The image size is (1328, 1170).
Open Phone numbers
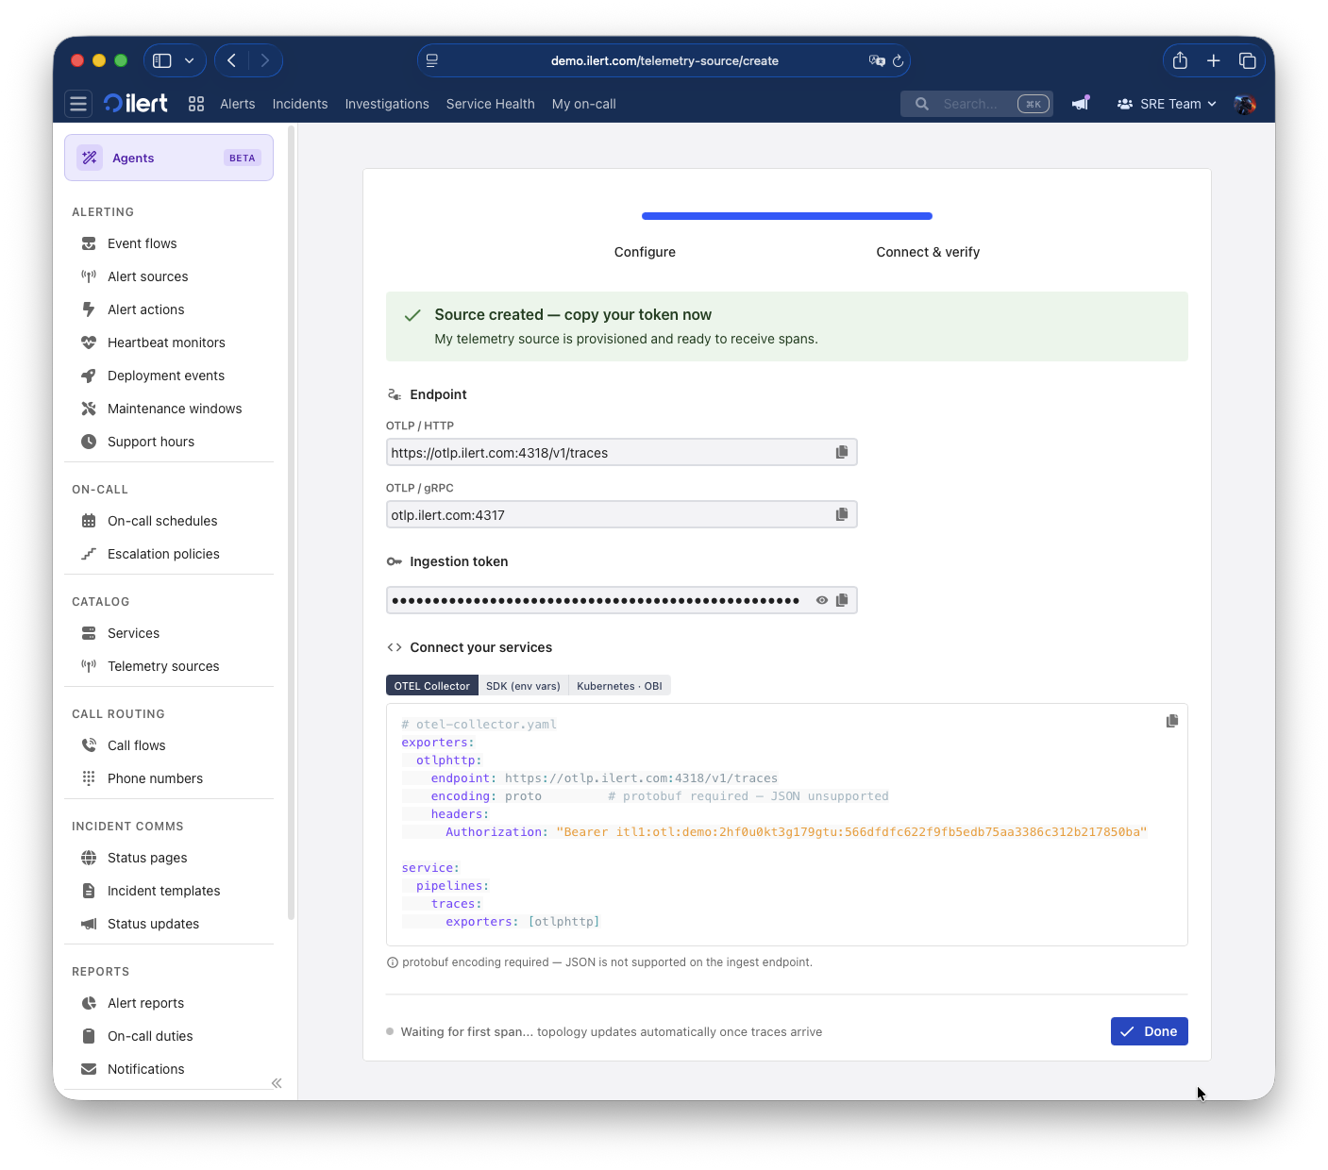point(169,778)
